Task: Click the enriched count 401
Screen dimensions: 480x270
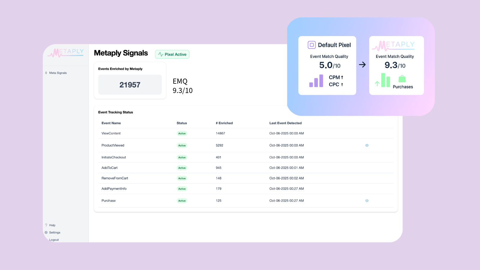Action: point(218,157)
